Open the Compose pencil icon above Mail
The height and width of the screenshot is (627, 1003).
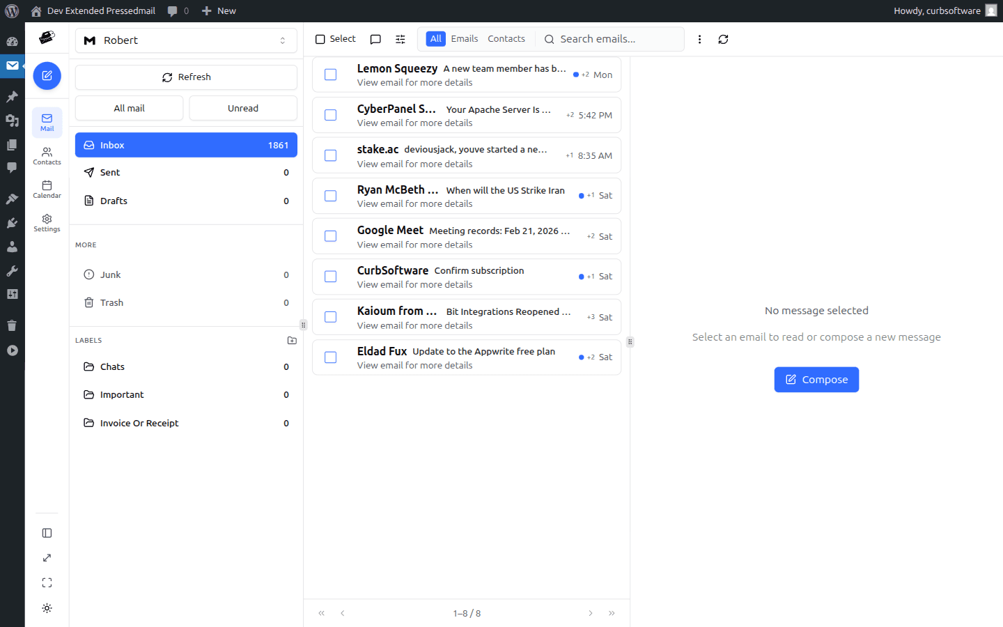[x=47, y=75]
